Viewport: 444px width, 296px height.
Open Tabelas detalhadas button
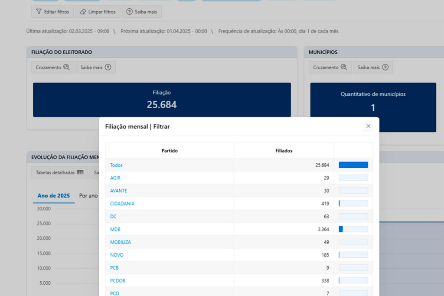(59, 172)
